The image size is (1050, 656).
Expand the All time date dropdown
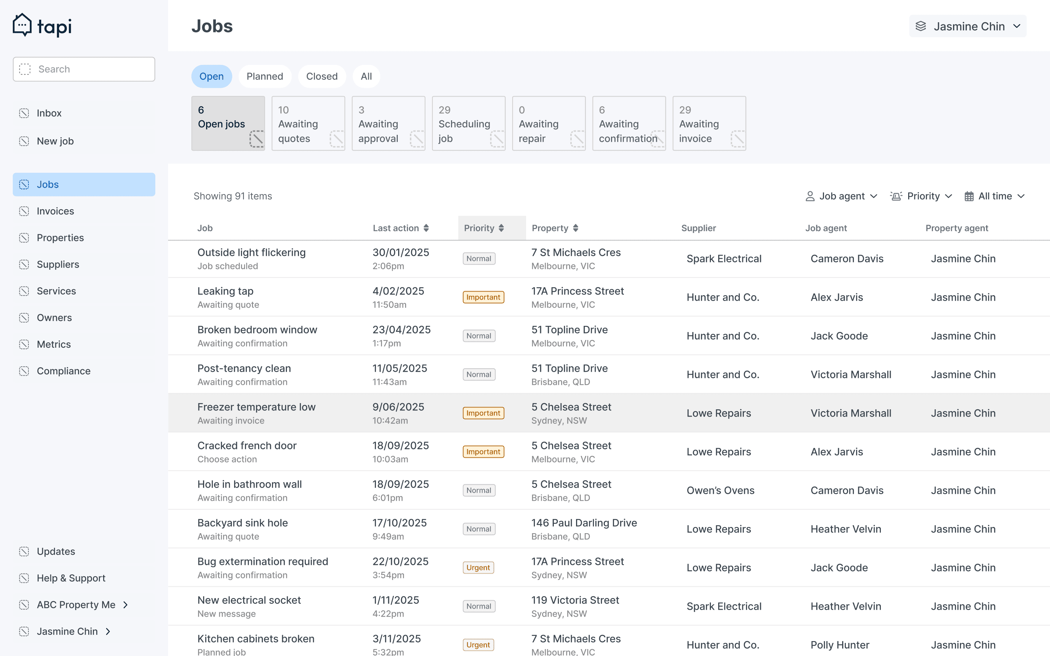(995, 196)
